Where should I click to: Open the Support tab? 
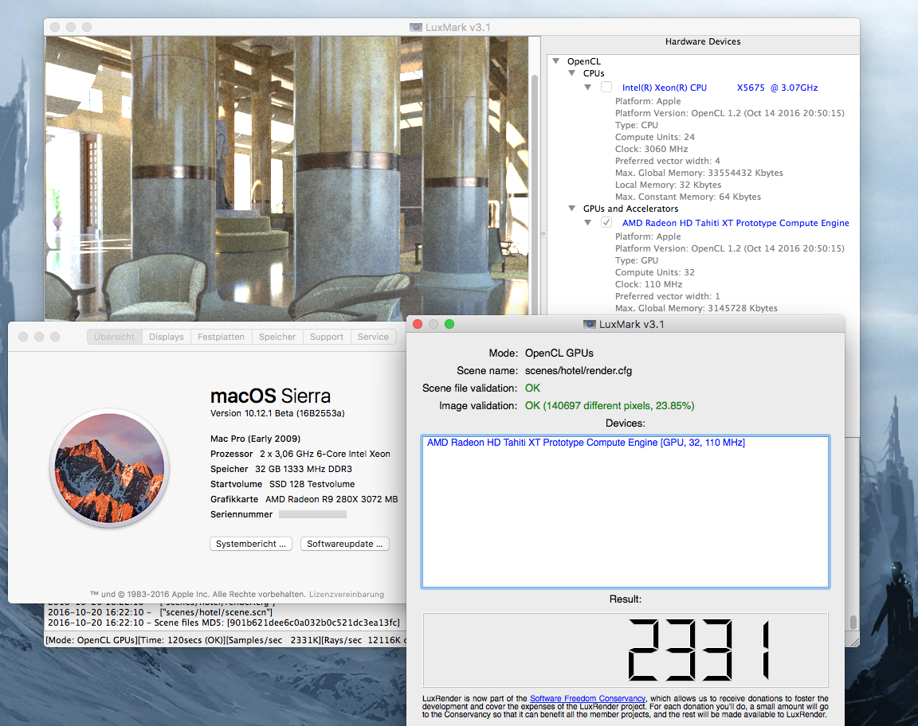coord(326,336)
